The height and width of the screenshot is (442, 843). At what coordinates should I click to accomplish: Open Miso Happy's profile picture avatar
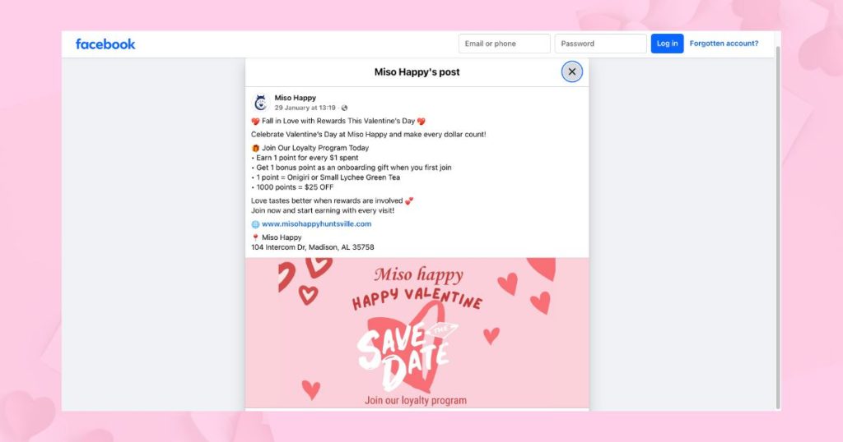pyautogui.click(x=260, y=103)
